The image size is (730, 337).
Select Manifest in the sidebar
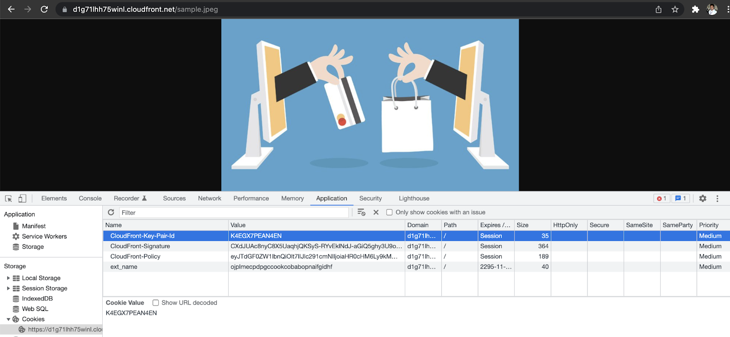coord(34,226)
